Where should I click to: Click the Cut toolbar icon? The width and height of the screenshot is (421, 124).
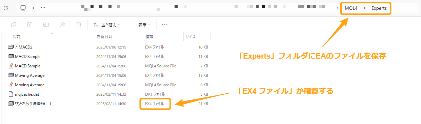coord(14,25)
